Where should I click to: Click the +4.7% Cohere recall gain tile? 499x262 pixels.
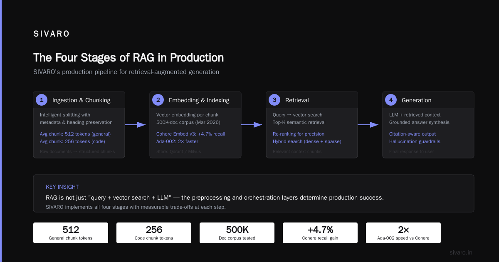pos(320,233)
